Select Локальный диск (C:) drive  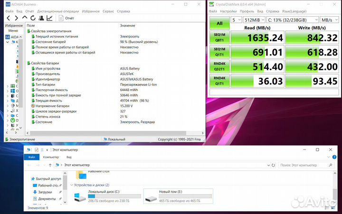click(x=107, y=196)
